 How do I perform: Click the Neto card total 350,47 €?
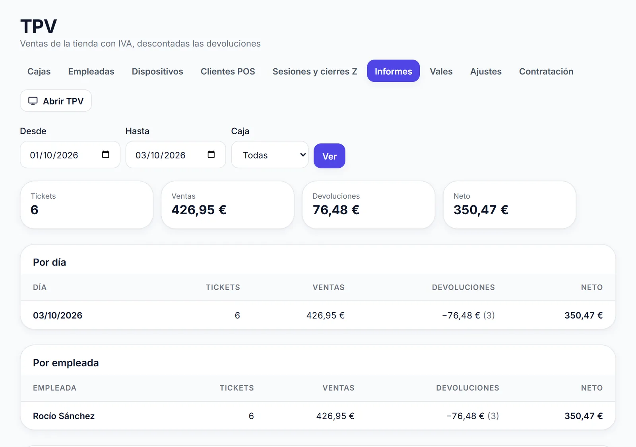pyautogui.click(x=481, y=210)
